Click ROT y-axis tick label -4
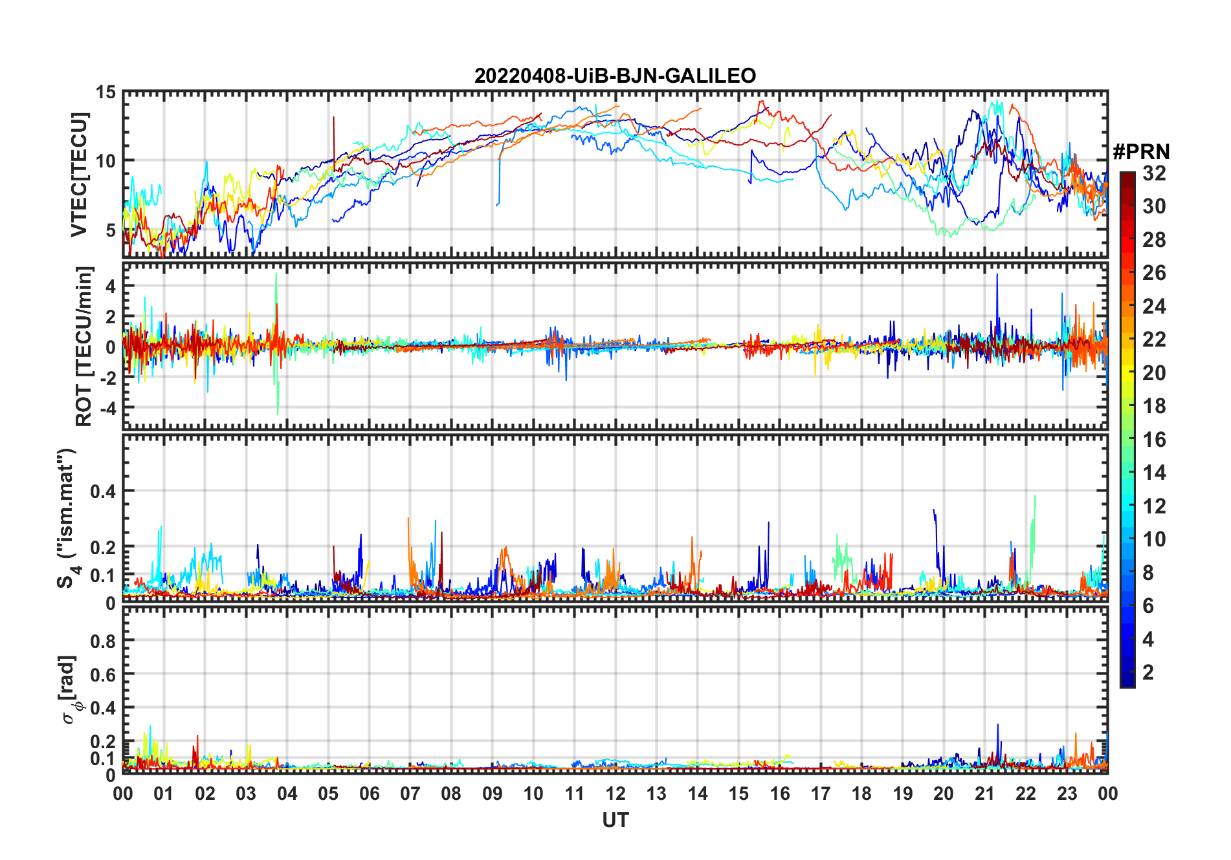This screenshot has height=860, width=1231. pyautogui.click(x=107, y=409)
